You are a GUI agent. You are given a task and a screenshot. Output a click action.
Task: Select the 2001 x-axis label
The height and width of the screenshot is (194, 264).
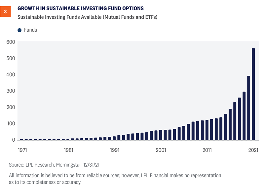click(x=161, y=150)
